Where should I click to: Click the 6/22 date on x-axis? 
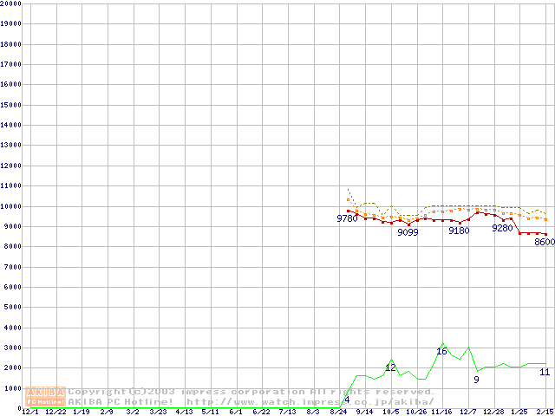pos(261,412)
